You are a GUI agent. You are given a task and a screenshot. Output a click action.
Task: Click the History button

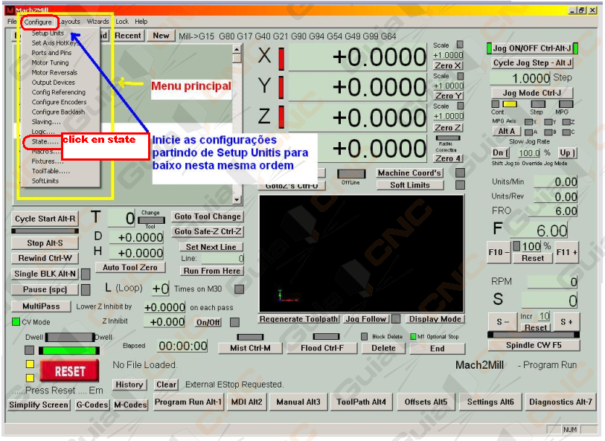coord(129,384)
